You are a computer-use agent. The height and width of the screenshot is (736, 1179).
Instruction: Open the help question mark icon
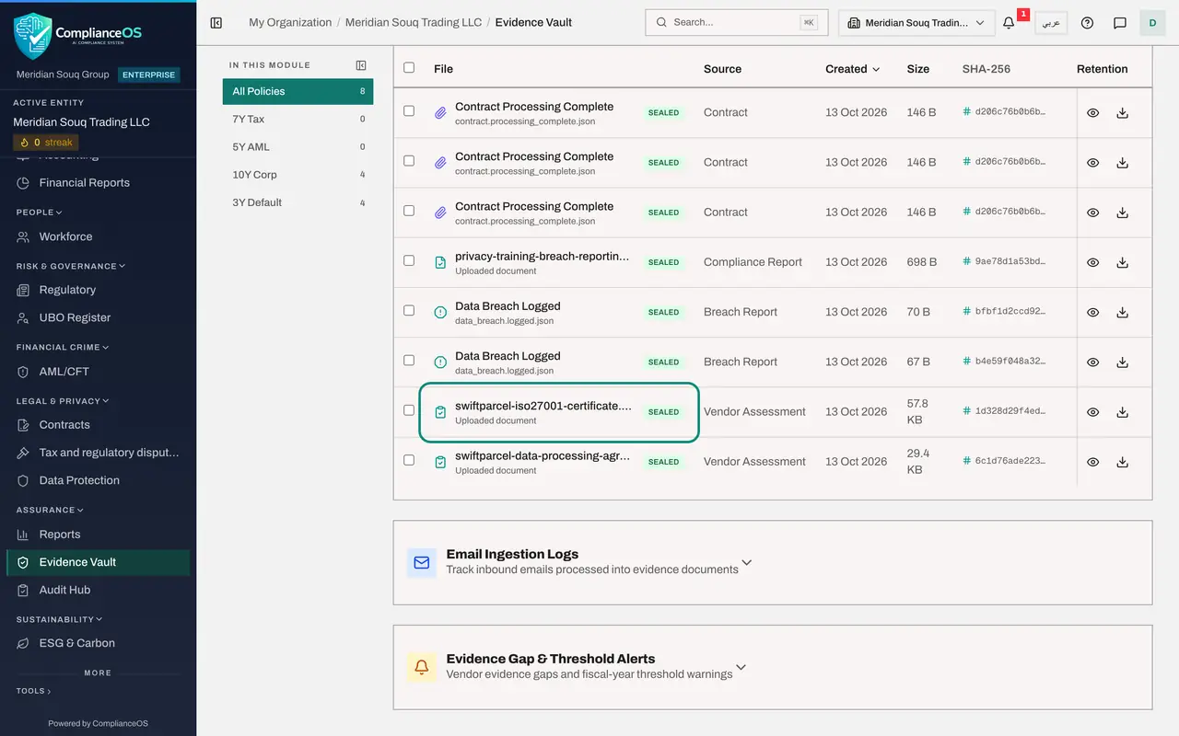(1087, 23)
